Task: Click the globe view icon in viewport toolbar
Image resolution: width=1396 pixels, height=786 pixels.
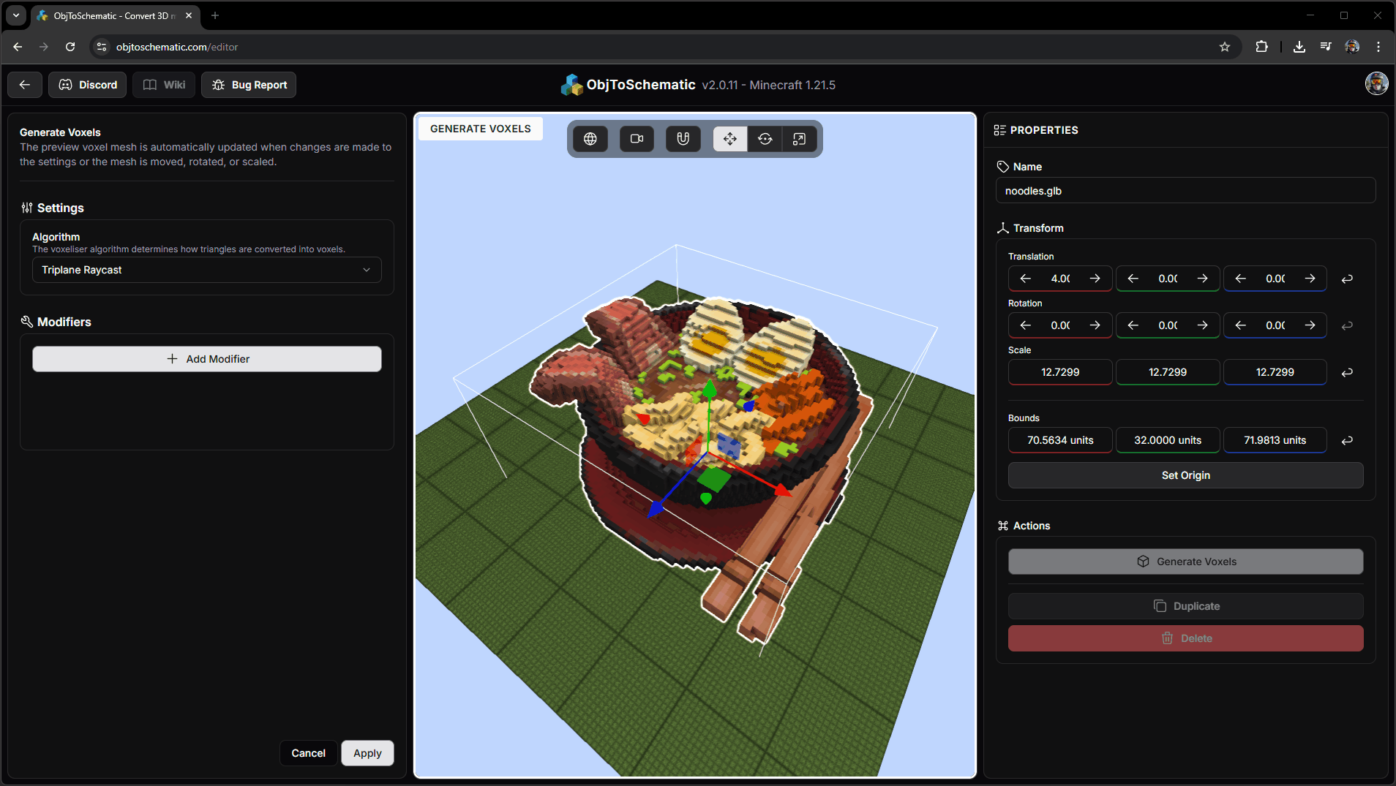Action: click(590, 139)
